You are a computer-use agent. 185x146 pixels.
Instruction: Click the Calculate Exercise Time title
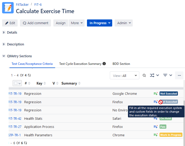(45, 11)
